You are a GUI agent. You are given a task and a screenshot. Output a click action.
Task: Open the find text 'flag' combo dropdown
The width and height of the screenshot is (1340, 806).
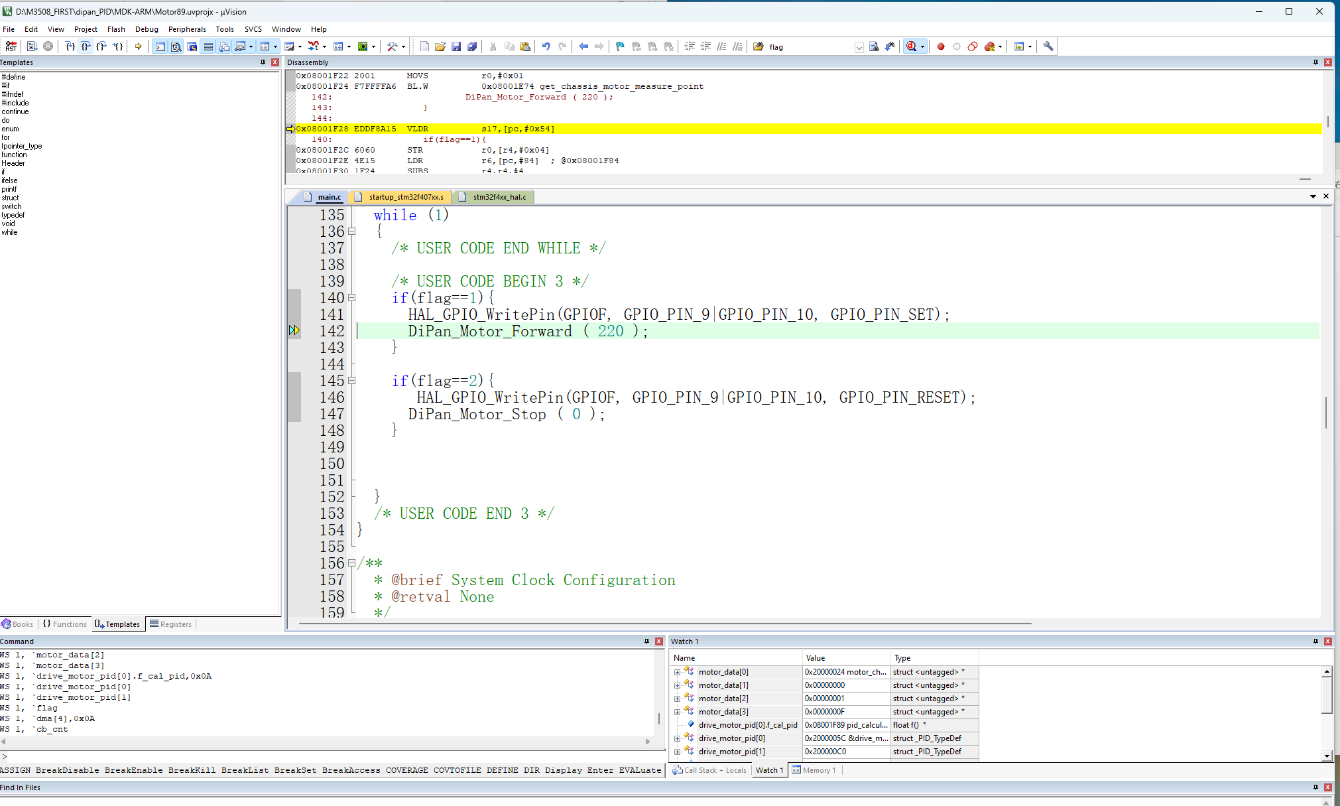859,47
